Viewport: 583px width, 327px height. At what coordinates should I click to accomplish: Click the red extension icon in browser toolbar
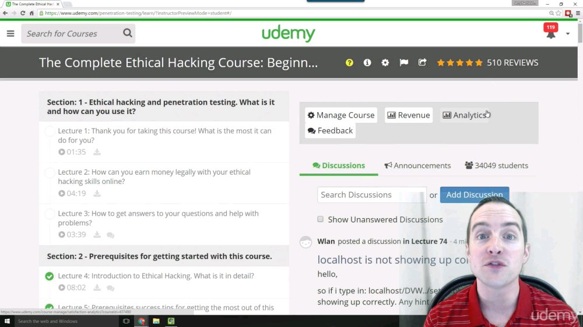tap(568, 13)
